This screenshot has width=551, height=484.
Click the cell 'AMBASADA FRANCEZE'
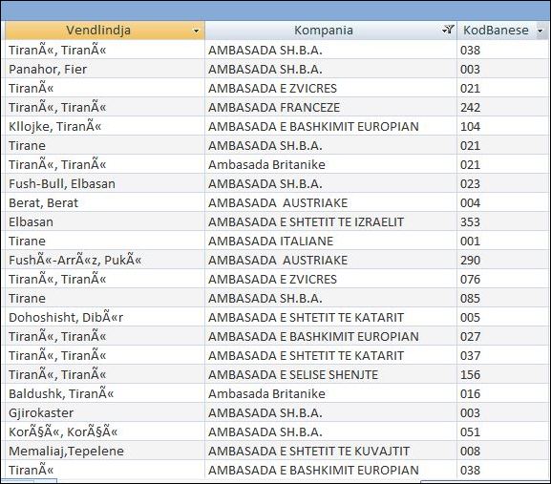[x=330, y=108]
